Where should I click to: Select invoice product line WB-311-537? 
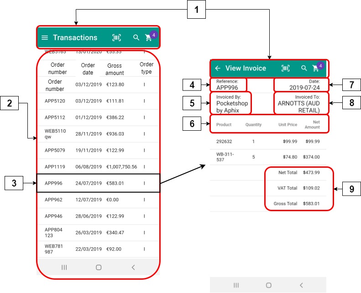tap(268, 157)
